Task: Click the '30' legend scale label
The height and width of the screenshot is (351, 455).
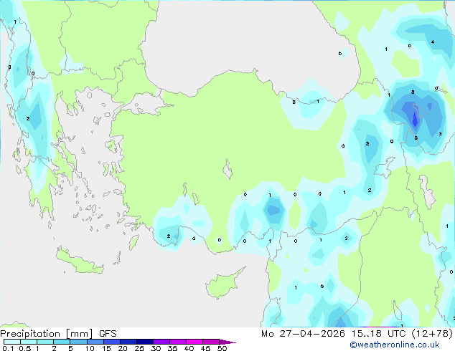Action: click(x=156, y=348)
